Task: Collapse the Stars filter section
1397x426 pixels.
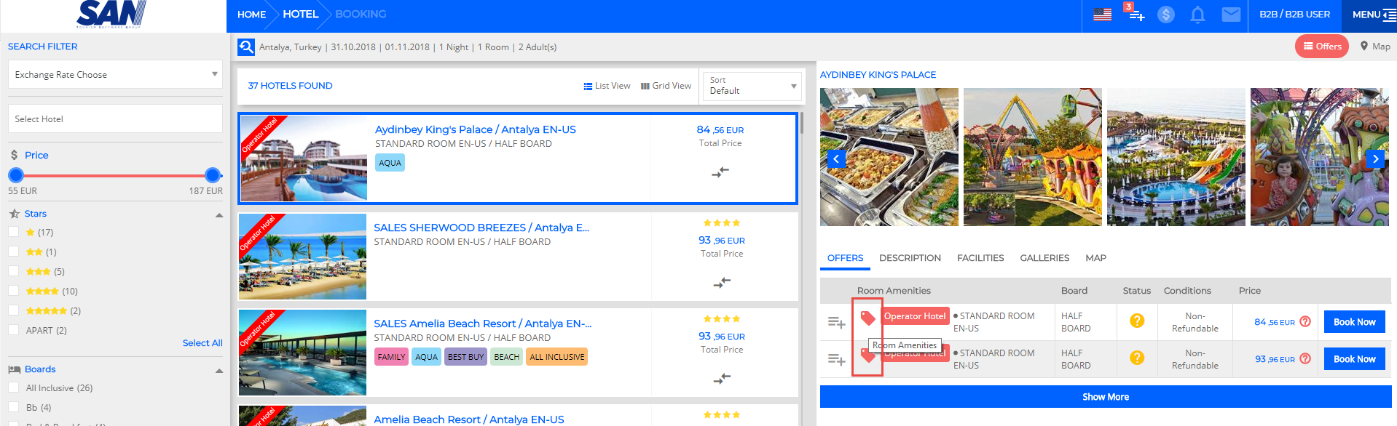Action: [x=219, y=214]
